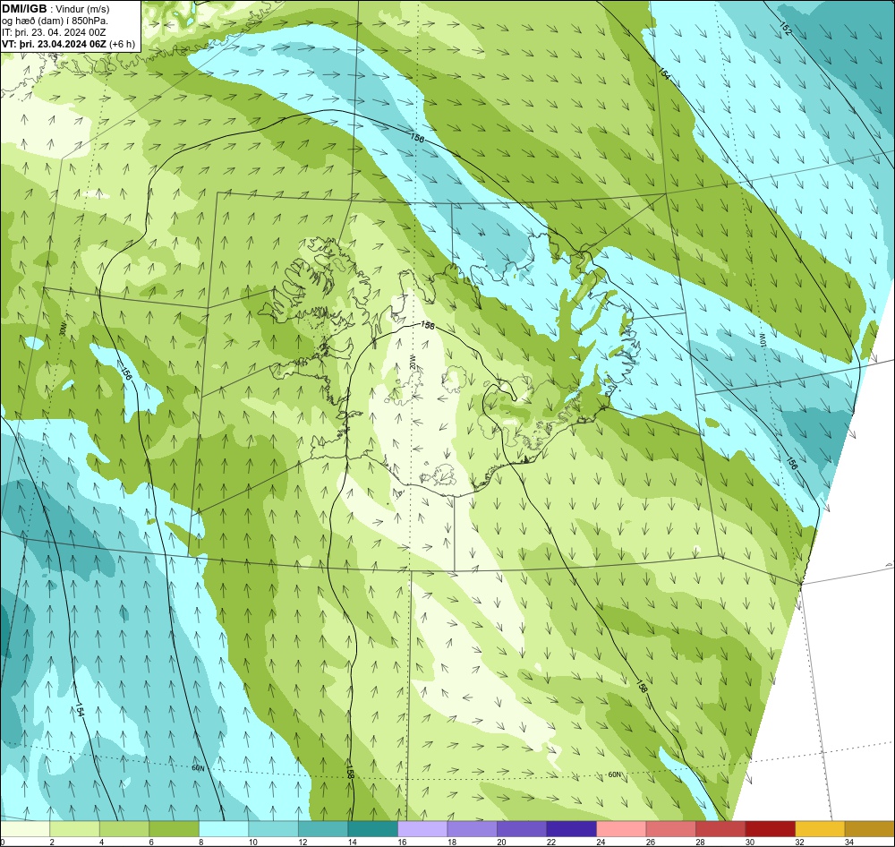The width and height of the screenshot is (895, 847).
Task: Click the legend tick label '24'
Action: [x=601, y=842]
